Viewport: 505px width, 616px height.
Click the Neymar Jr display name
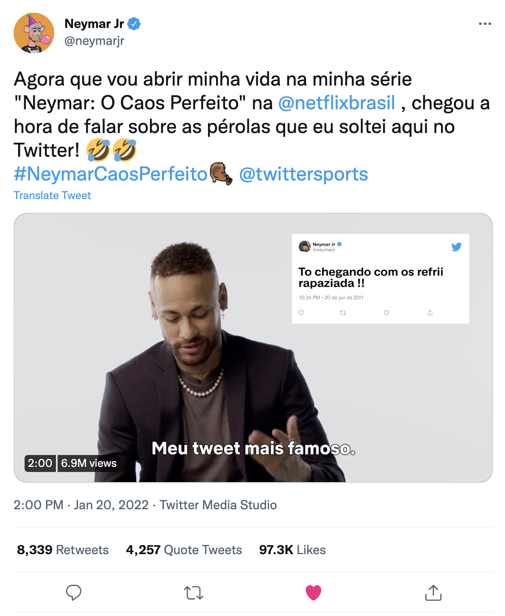[94, 24]
